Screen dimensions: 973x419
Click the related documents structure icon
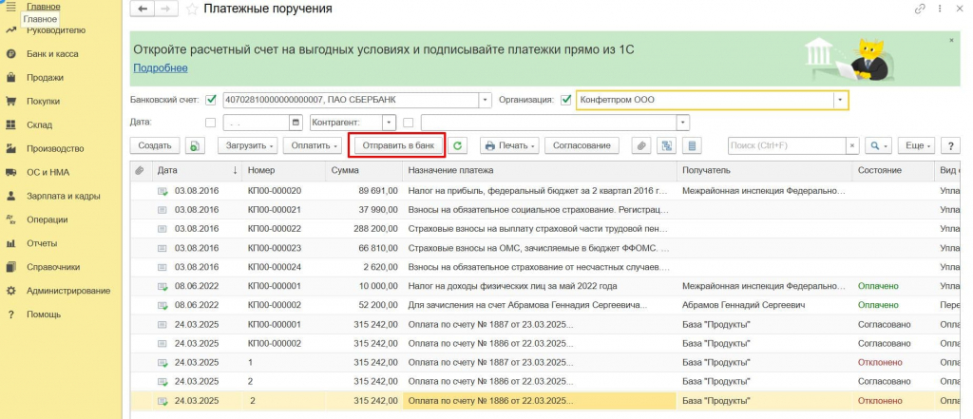click(x=667, y=146)
